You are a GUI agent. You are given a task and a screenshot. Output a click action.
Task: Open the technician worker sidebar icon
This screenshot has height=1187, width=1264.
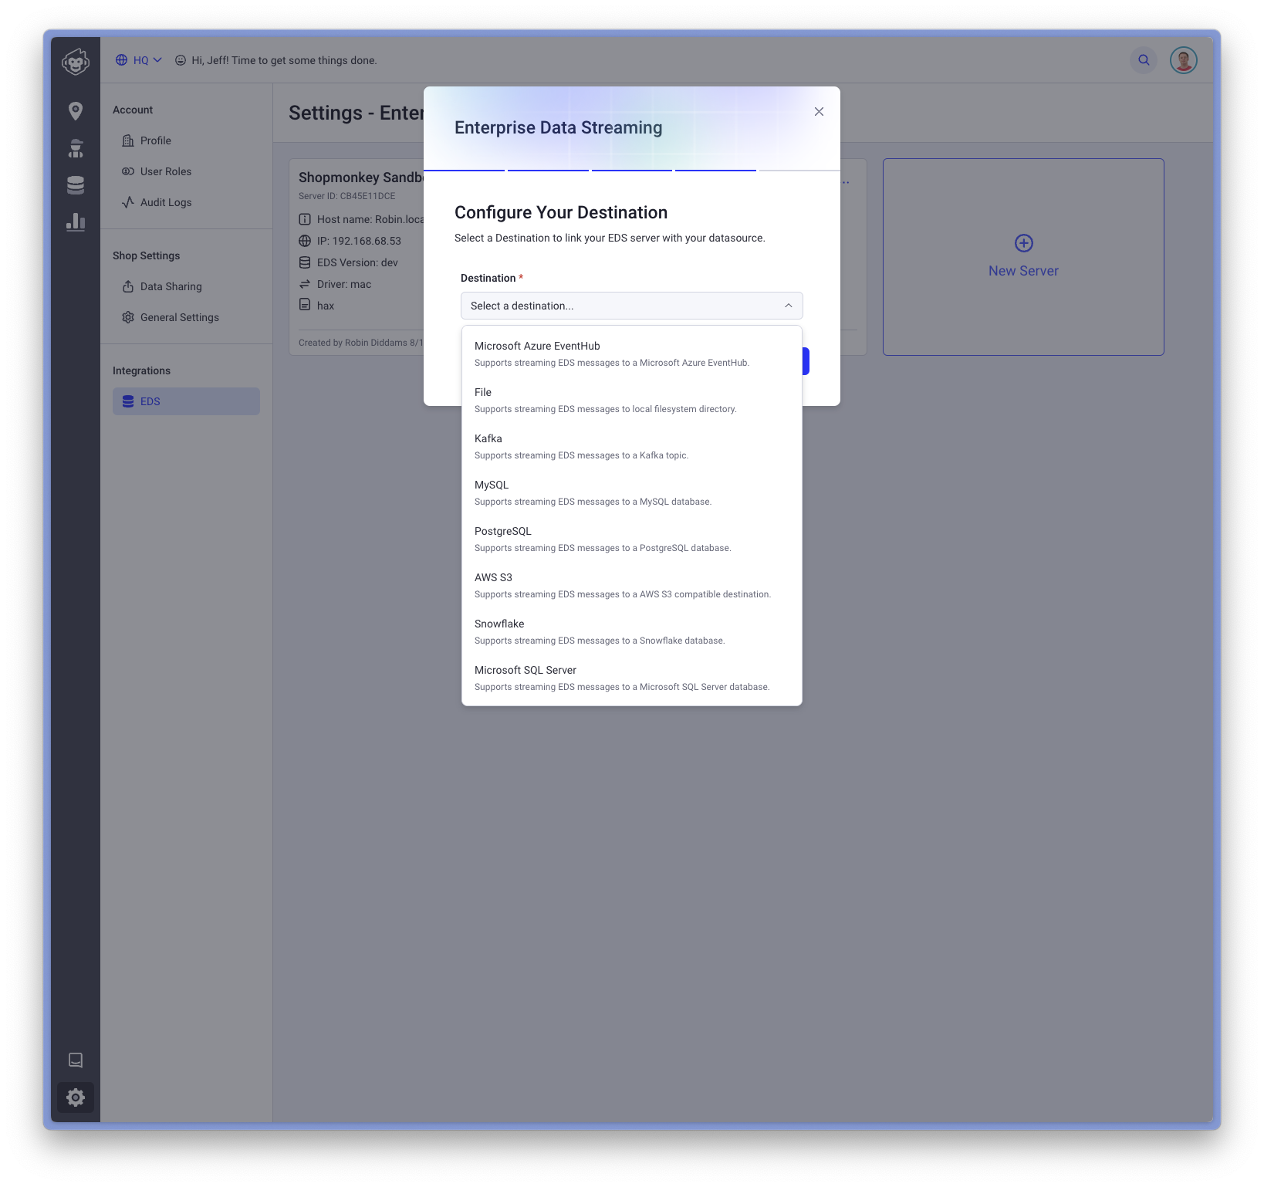[x=76, y=148]
